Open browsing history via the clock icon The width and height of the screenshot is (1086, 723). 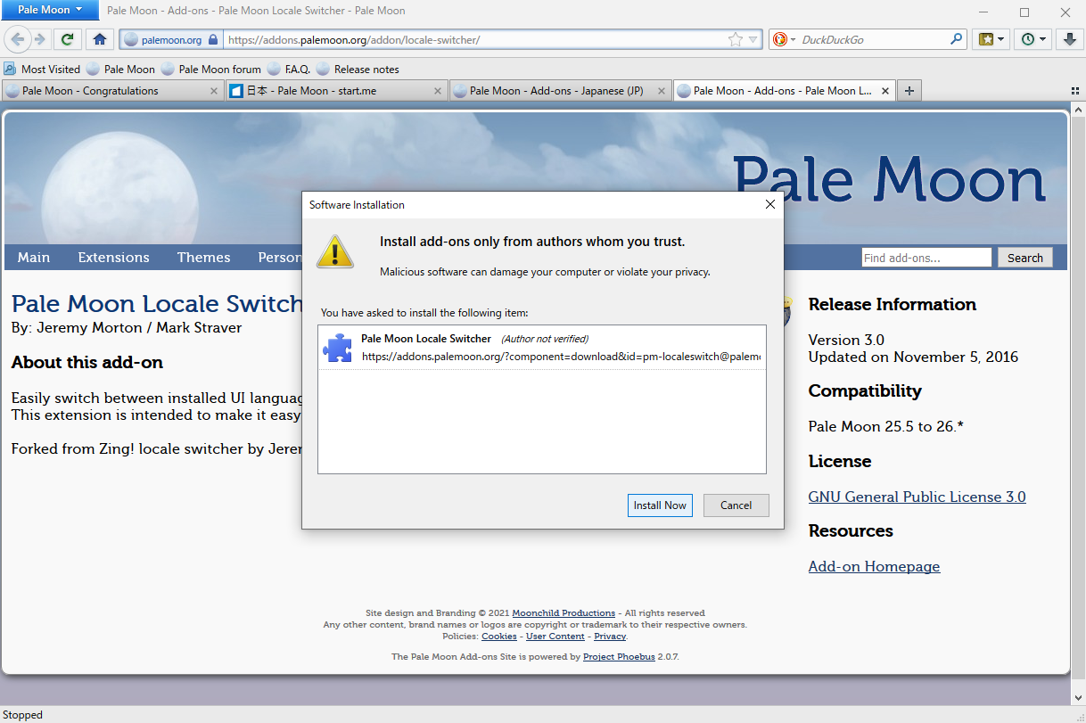(1028, 39)
